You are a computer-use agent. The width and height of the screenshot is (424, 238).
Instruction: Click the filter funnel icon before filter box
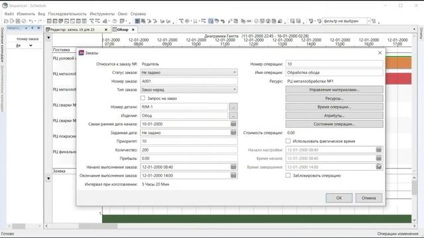coord(319,21)
